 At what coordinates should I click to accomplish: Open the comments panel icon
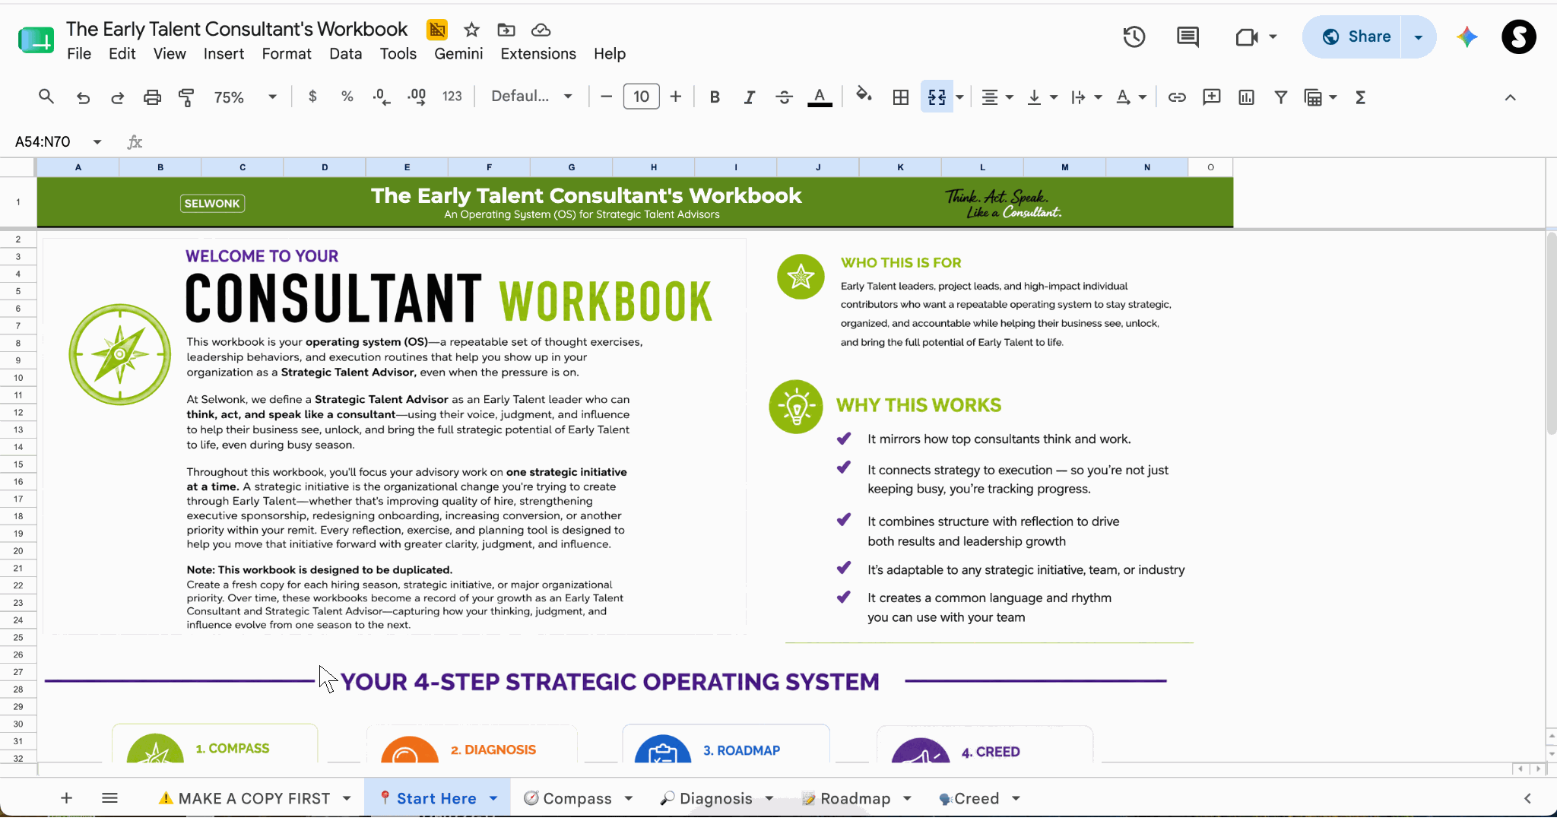[x=1188, y=36]
